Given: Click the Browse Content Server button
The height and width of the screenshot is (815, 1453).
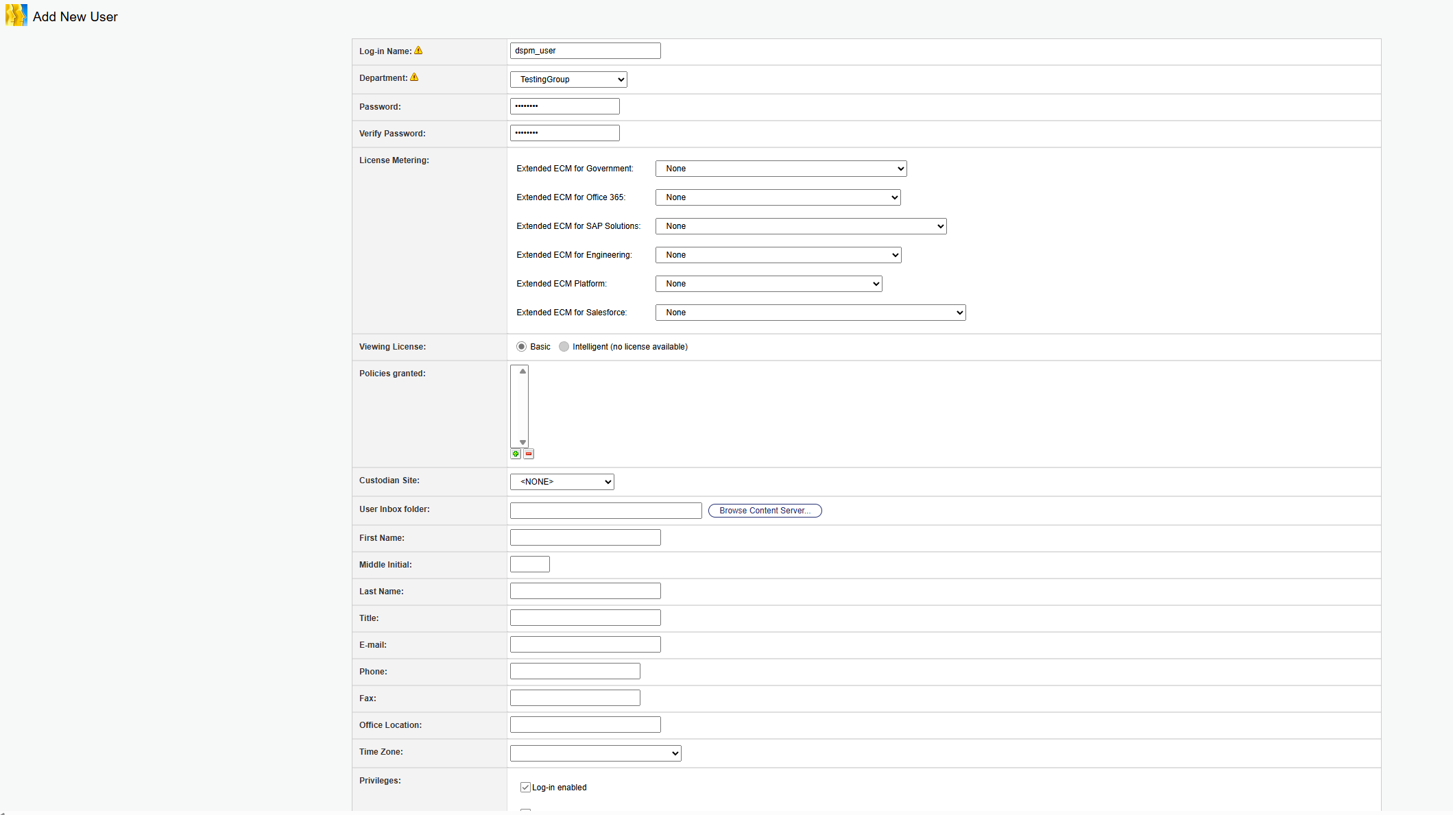Looking at the screenshot, I should (765, 511).
